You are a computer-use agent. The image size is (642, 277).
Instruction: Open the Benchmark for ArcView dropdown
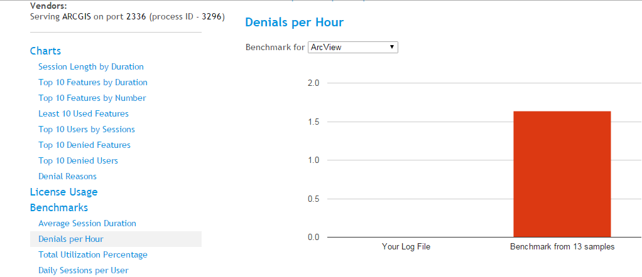click(352, 47)
